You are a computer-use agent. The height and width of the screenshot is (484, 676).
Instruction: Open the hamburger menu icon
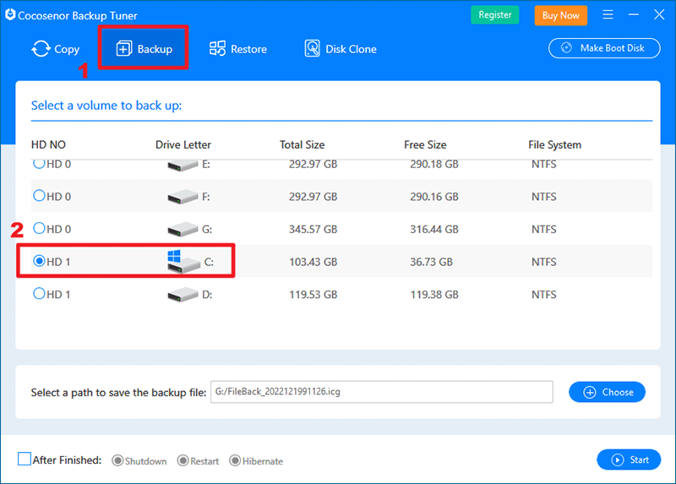pos(608,14)
